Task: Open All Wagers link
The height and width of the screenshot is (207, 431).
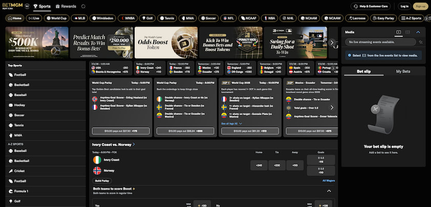Action: click(329, 180)
